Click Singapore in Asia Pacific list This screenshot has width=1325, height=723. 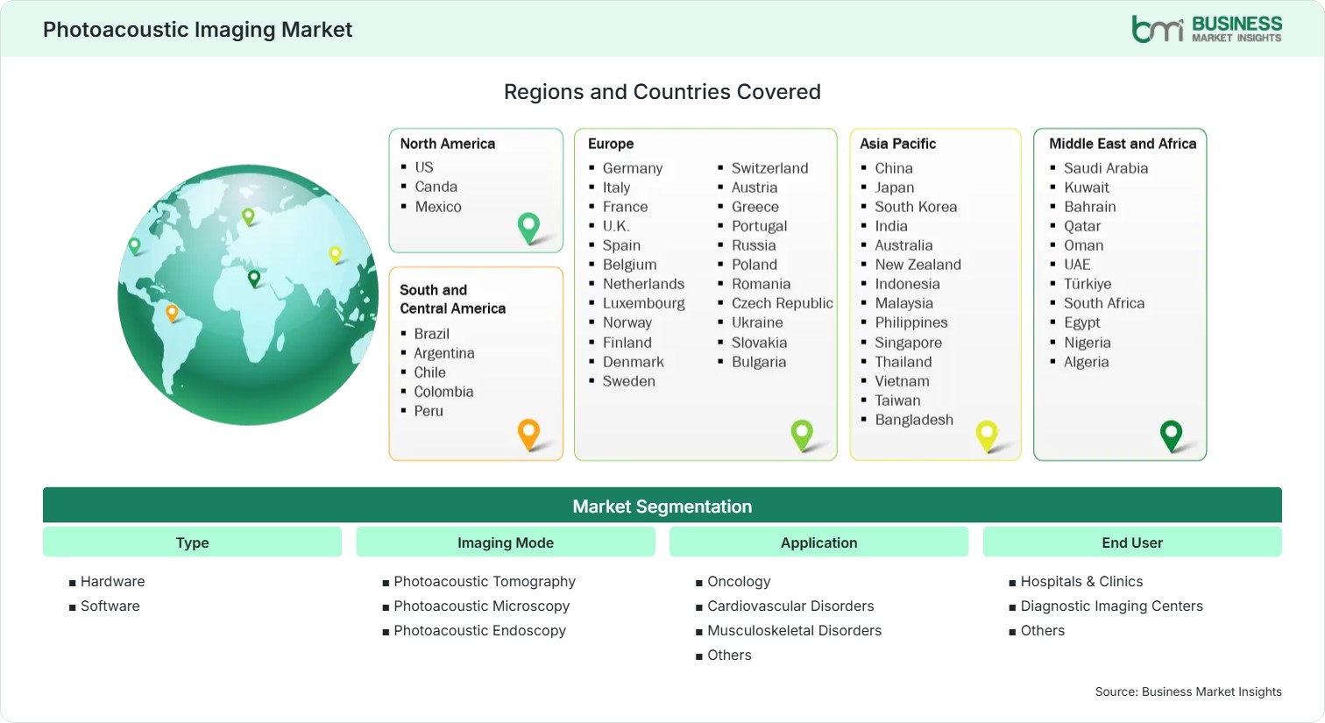pyautogui.click(x=908, y=343)
